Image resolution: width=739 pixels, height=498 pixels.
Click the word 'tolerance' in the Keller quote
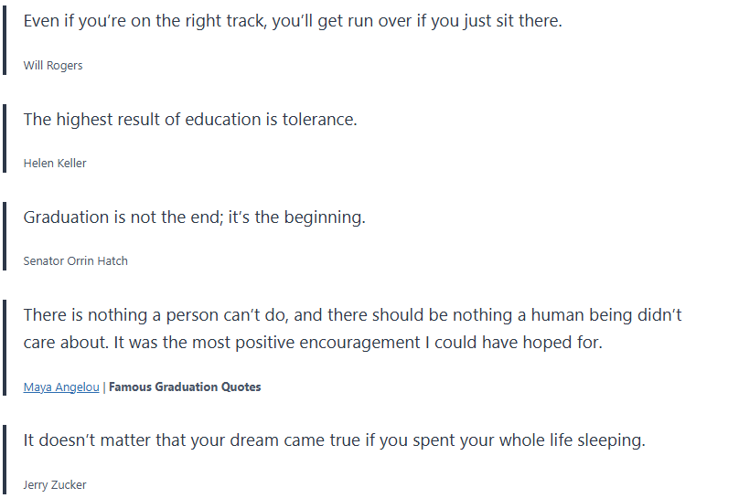(318, 119)
